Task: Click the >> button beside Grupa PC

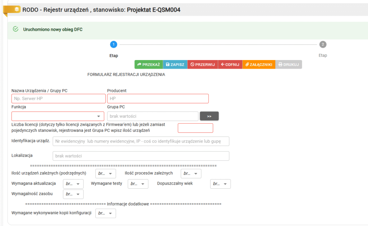Action: 209,116
